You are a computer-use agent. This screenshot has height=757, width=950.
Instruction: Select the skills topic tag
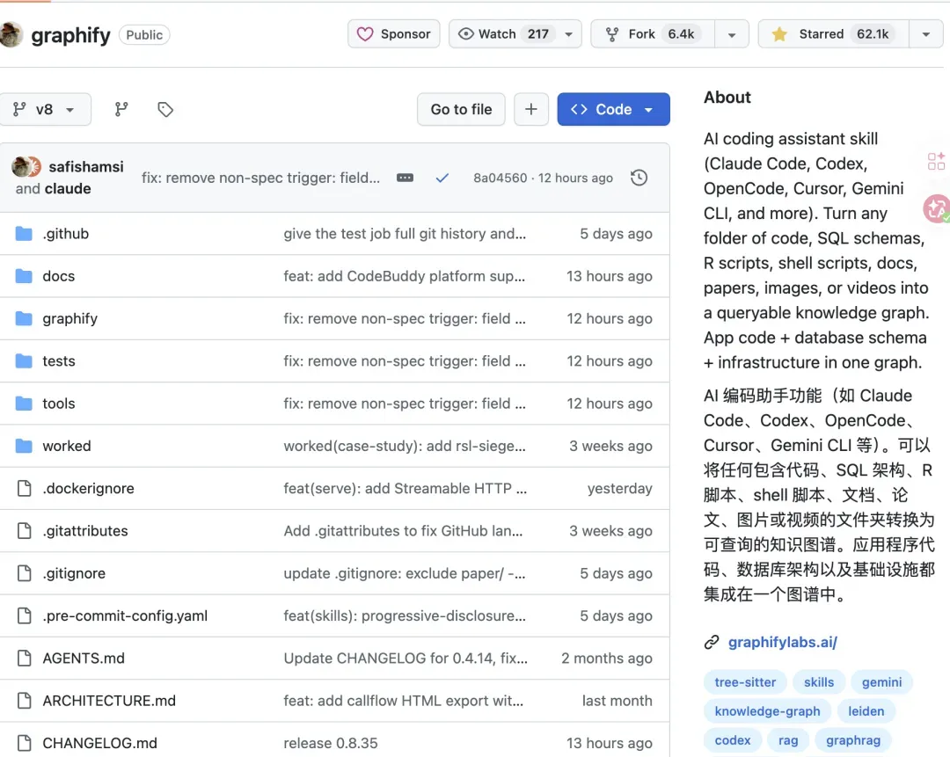(819, 682)
